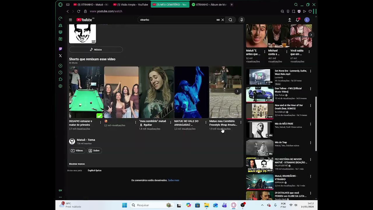373x210 pixels.
Task: Clear the YouTube search text with X
Action: pos(223,20)
